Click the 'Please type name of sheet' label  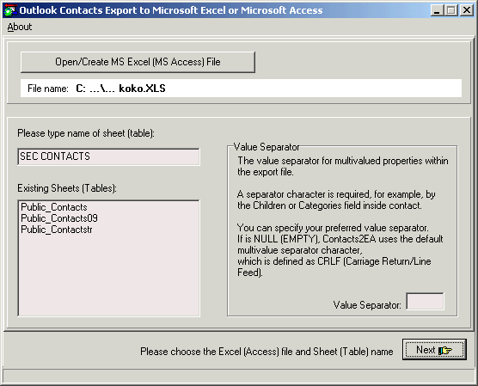point(86,133)
